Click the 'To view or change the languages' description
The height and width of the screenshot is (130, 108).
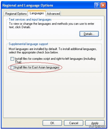tap(51, 25)
